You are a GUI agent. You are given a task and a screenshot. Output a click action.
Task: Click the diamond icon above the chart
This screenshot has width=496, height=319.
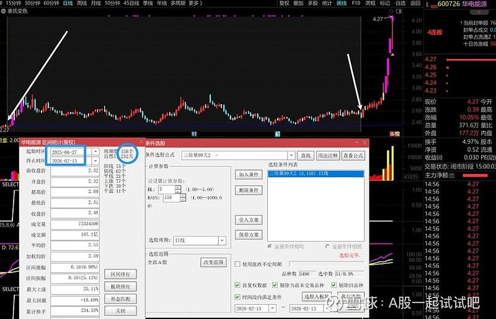[391, 11]
